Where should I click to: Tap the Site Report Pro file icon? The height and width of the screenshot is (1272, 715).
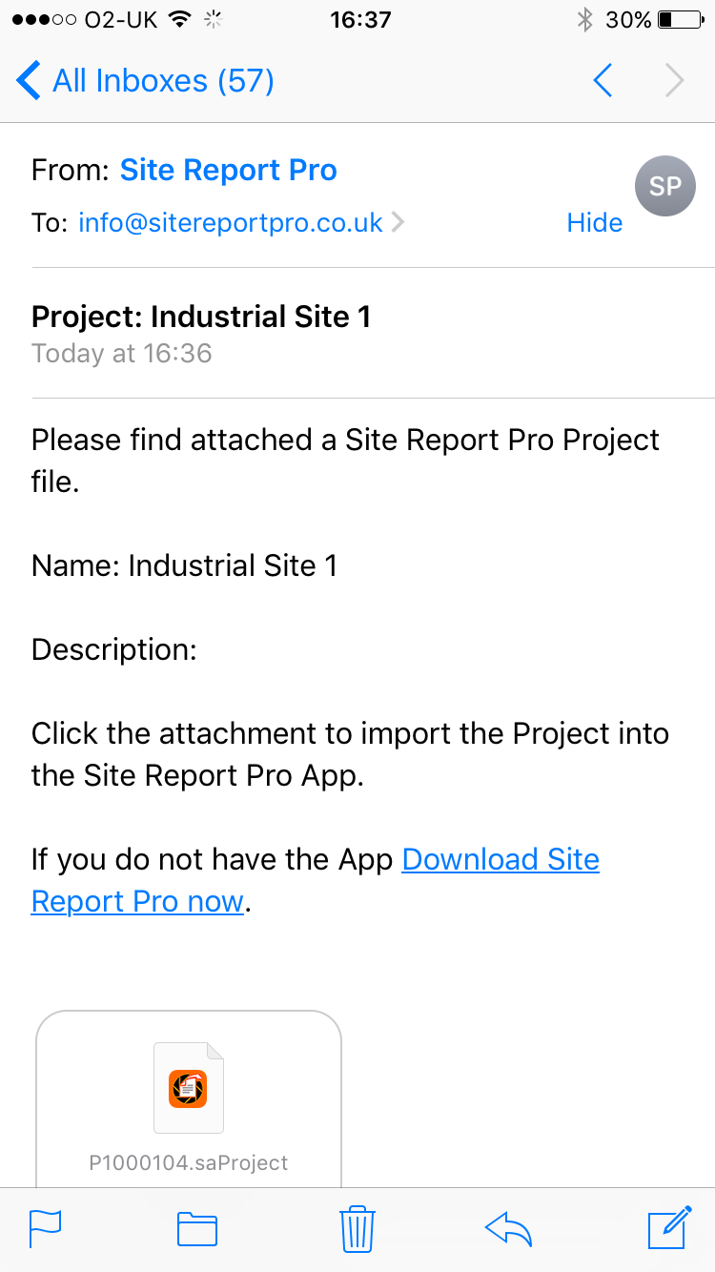point(189,1088)
